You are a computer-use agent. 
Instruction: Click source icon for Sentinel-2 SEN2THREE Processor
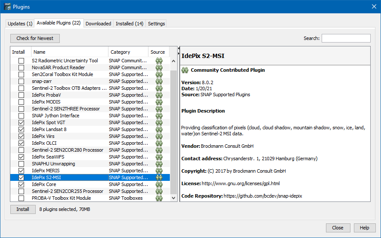(159, 109)
